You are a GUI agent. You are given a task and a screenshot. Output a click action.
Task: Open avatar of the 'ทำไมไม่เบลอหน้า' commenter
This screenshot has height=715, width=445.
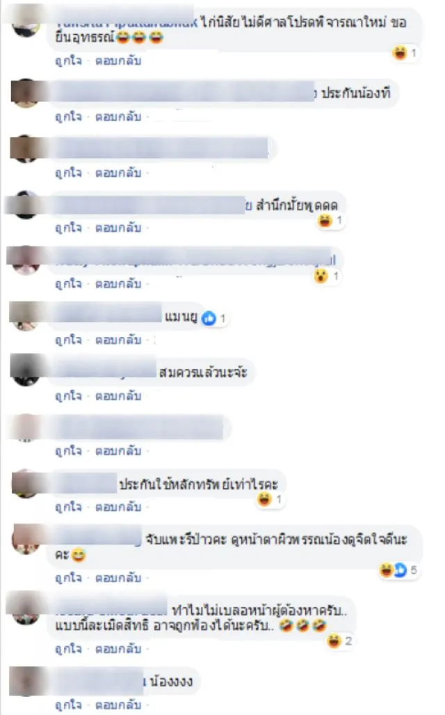(x=26, y=610)
